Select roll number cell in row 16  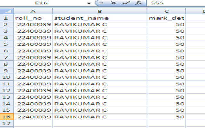33,117
